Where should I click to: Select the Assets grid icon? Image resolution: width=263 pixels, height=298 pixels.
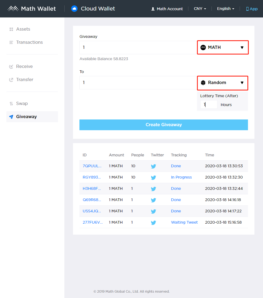click(11, 29)
